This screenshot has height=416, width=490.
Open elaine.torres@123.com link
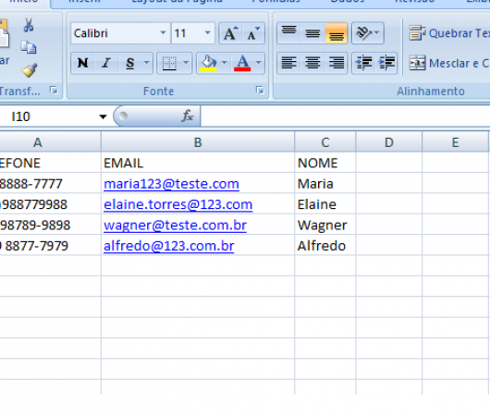click(178, 204)
